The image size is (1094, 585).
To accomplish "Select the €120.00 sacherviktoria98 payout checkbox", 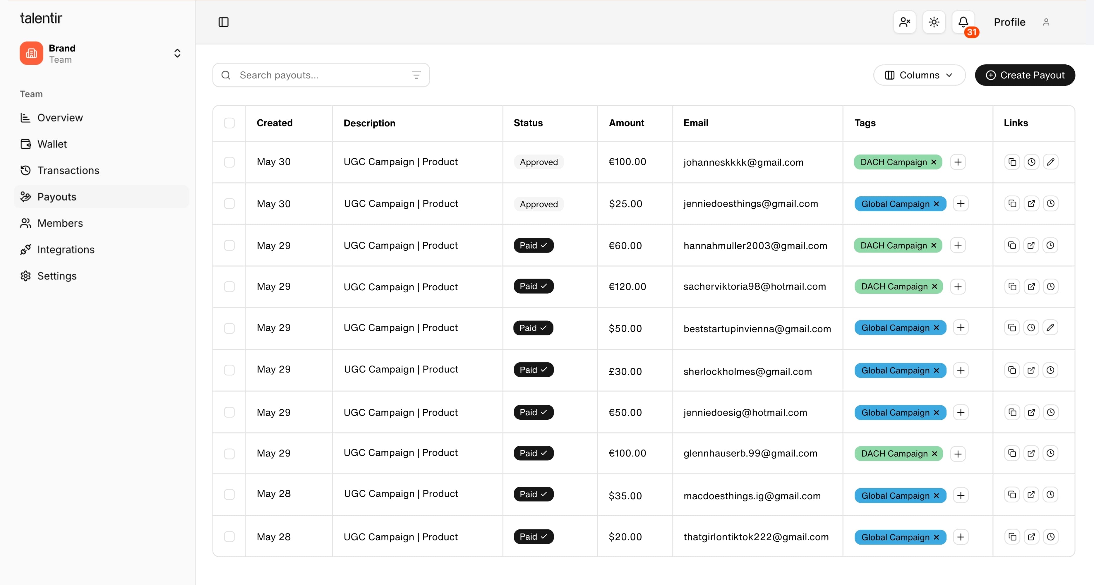I will tap(229, 287).
